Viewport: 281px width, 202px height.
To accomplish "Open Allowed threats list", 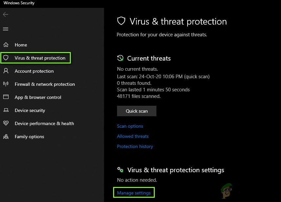I will tap(133, 136).
